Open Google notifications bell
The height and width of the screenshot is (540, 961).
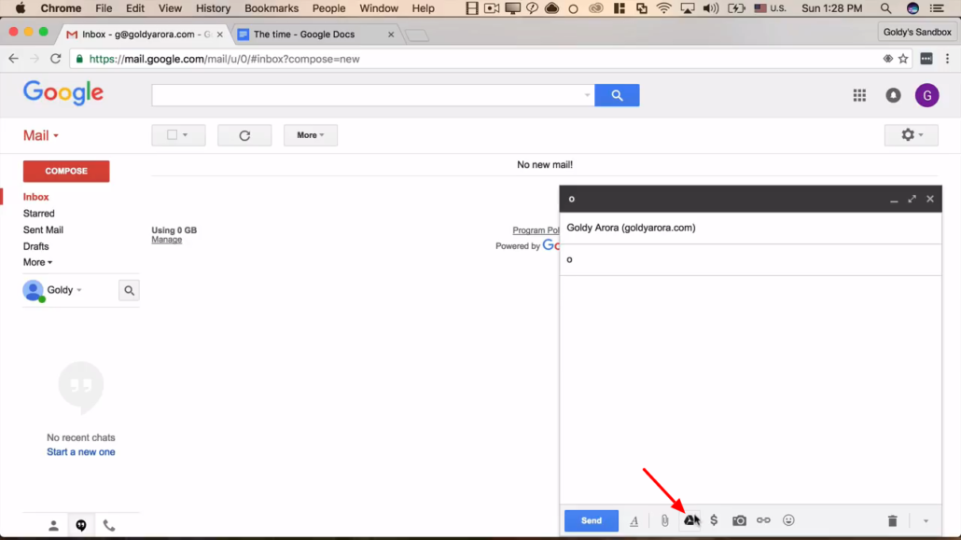[x=893, y=95]
